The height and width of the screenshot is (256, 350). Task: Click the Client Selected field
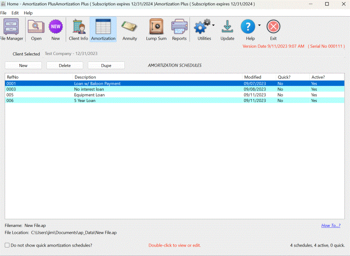[194, 54]
